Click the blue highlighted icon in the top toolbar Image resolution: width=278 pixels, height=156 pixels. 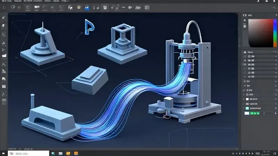point(87,8)
